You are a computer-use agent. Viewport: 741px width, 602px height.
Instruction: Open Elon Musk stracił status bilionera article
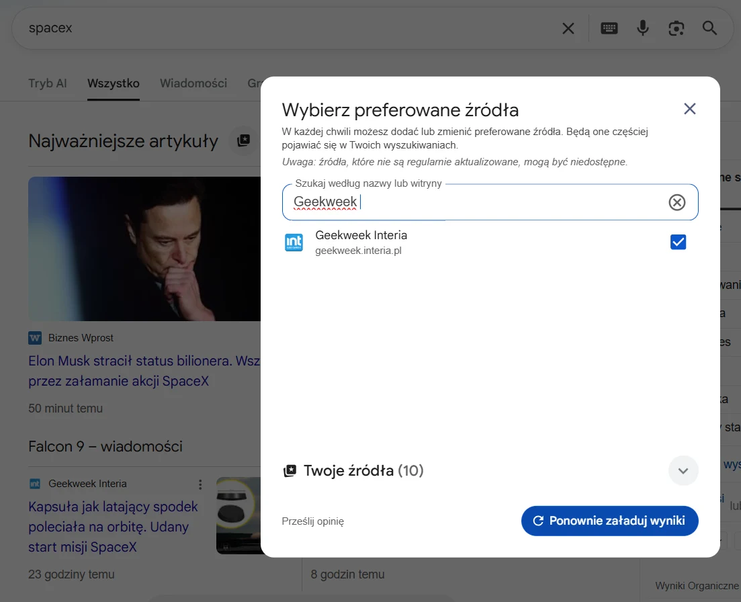pos(144,371)
